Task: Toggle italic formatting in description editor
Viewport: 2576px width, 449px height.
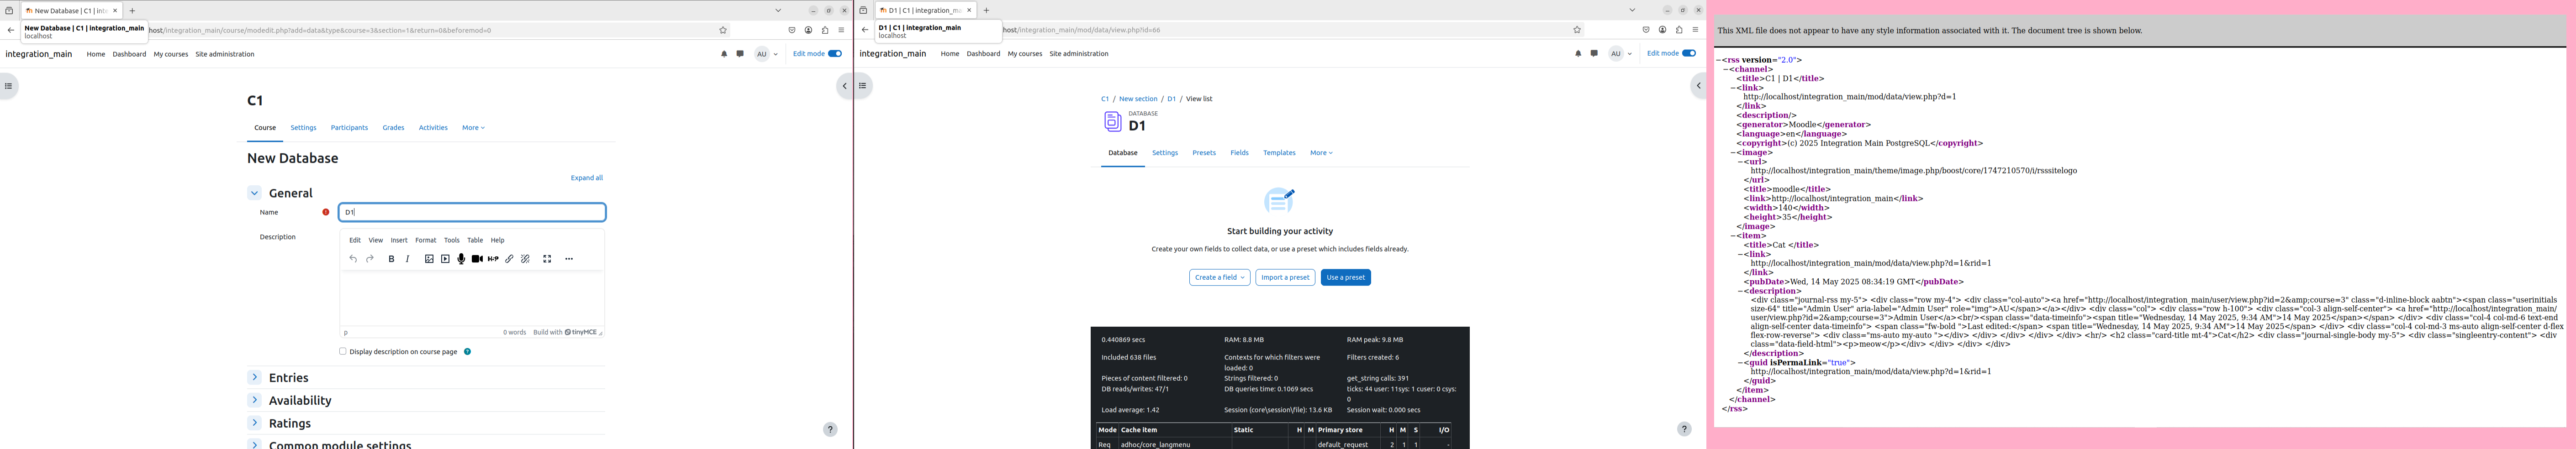Action: [x=407, y=259]
